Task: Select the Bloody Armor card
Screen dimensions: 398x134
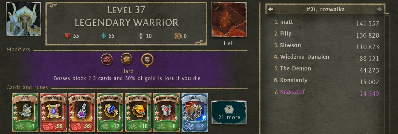Action: (166, 112)
